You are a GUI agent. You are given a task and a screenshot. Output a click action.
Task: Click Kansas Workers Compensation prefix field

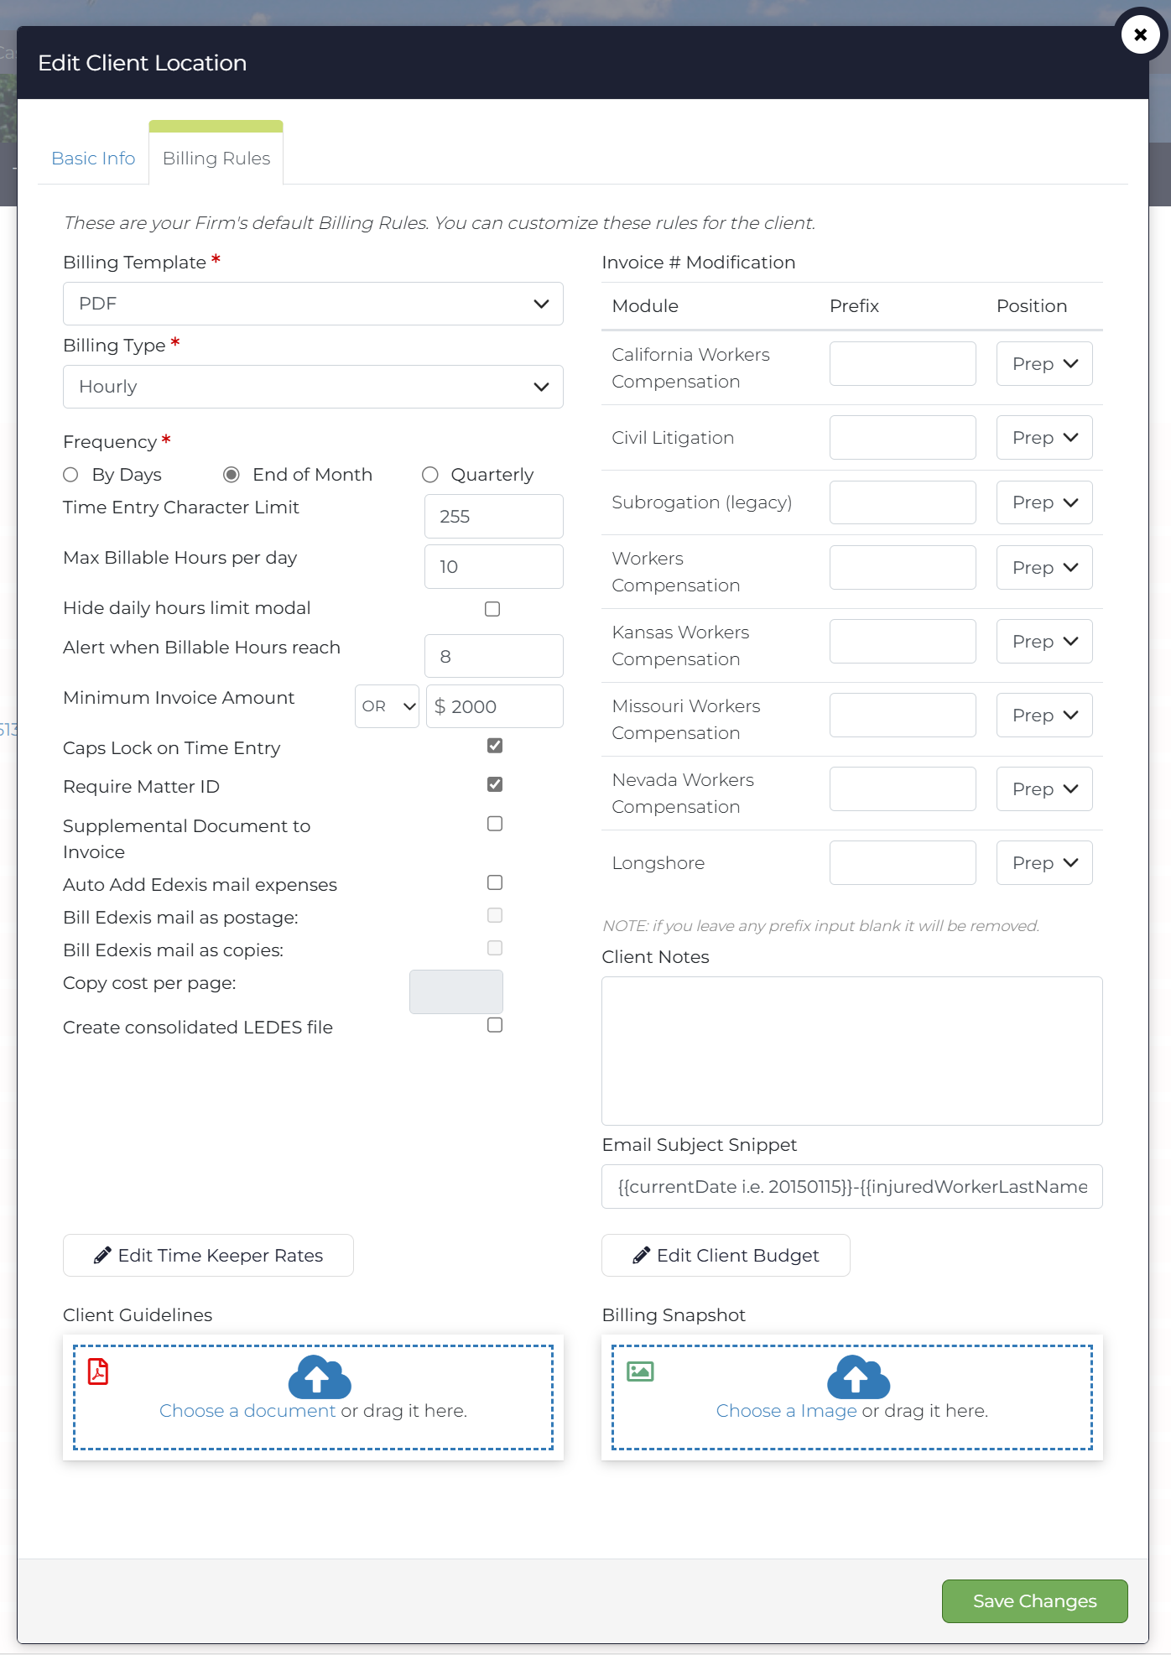pyautogui.click(x=903, y=642)
